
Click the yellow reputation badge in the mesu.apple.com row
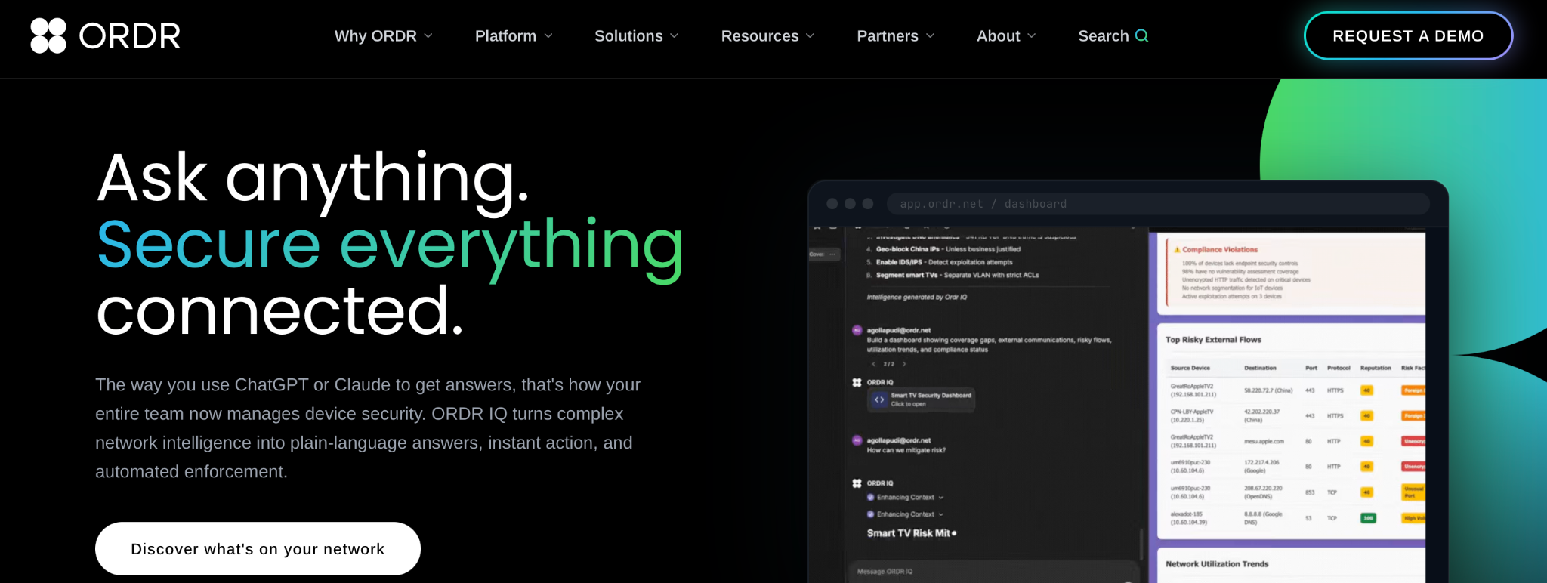click(x=1366, y=441)
